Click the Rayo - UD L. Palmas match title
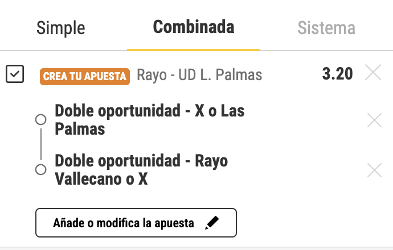Screen dimensions: 393x250 point(199,75)
